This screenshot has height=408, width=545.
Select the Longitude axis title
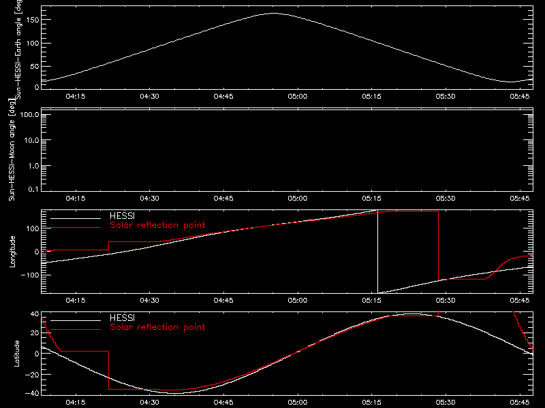point(12,252)
